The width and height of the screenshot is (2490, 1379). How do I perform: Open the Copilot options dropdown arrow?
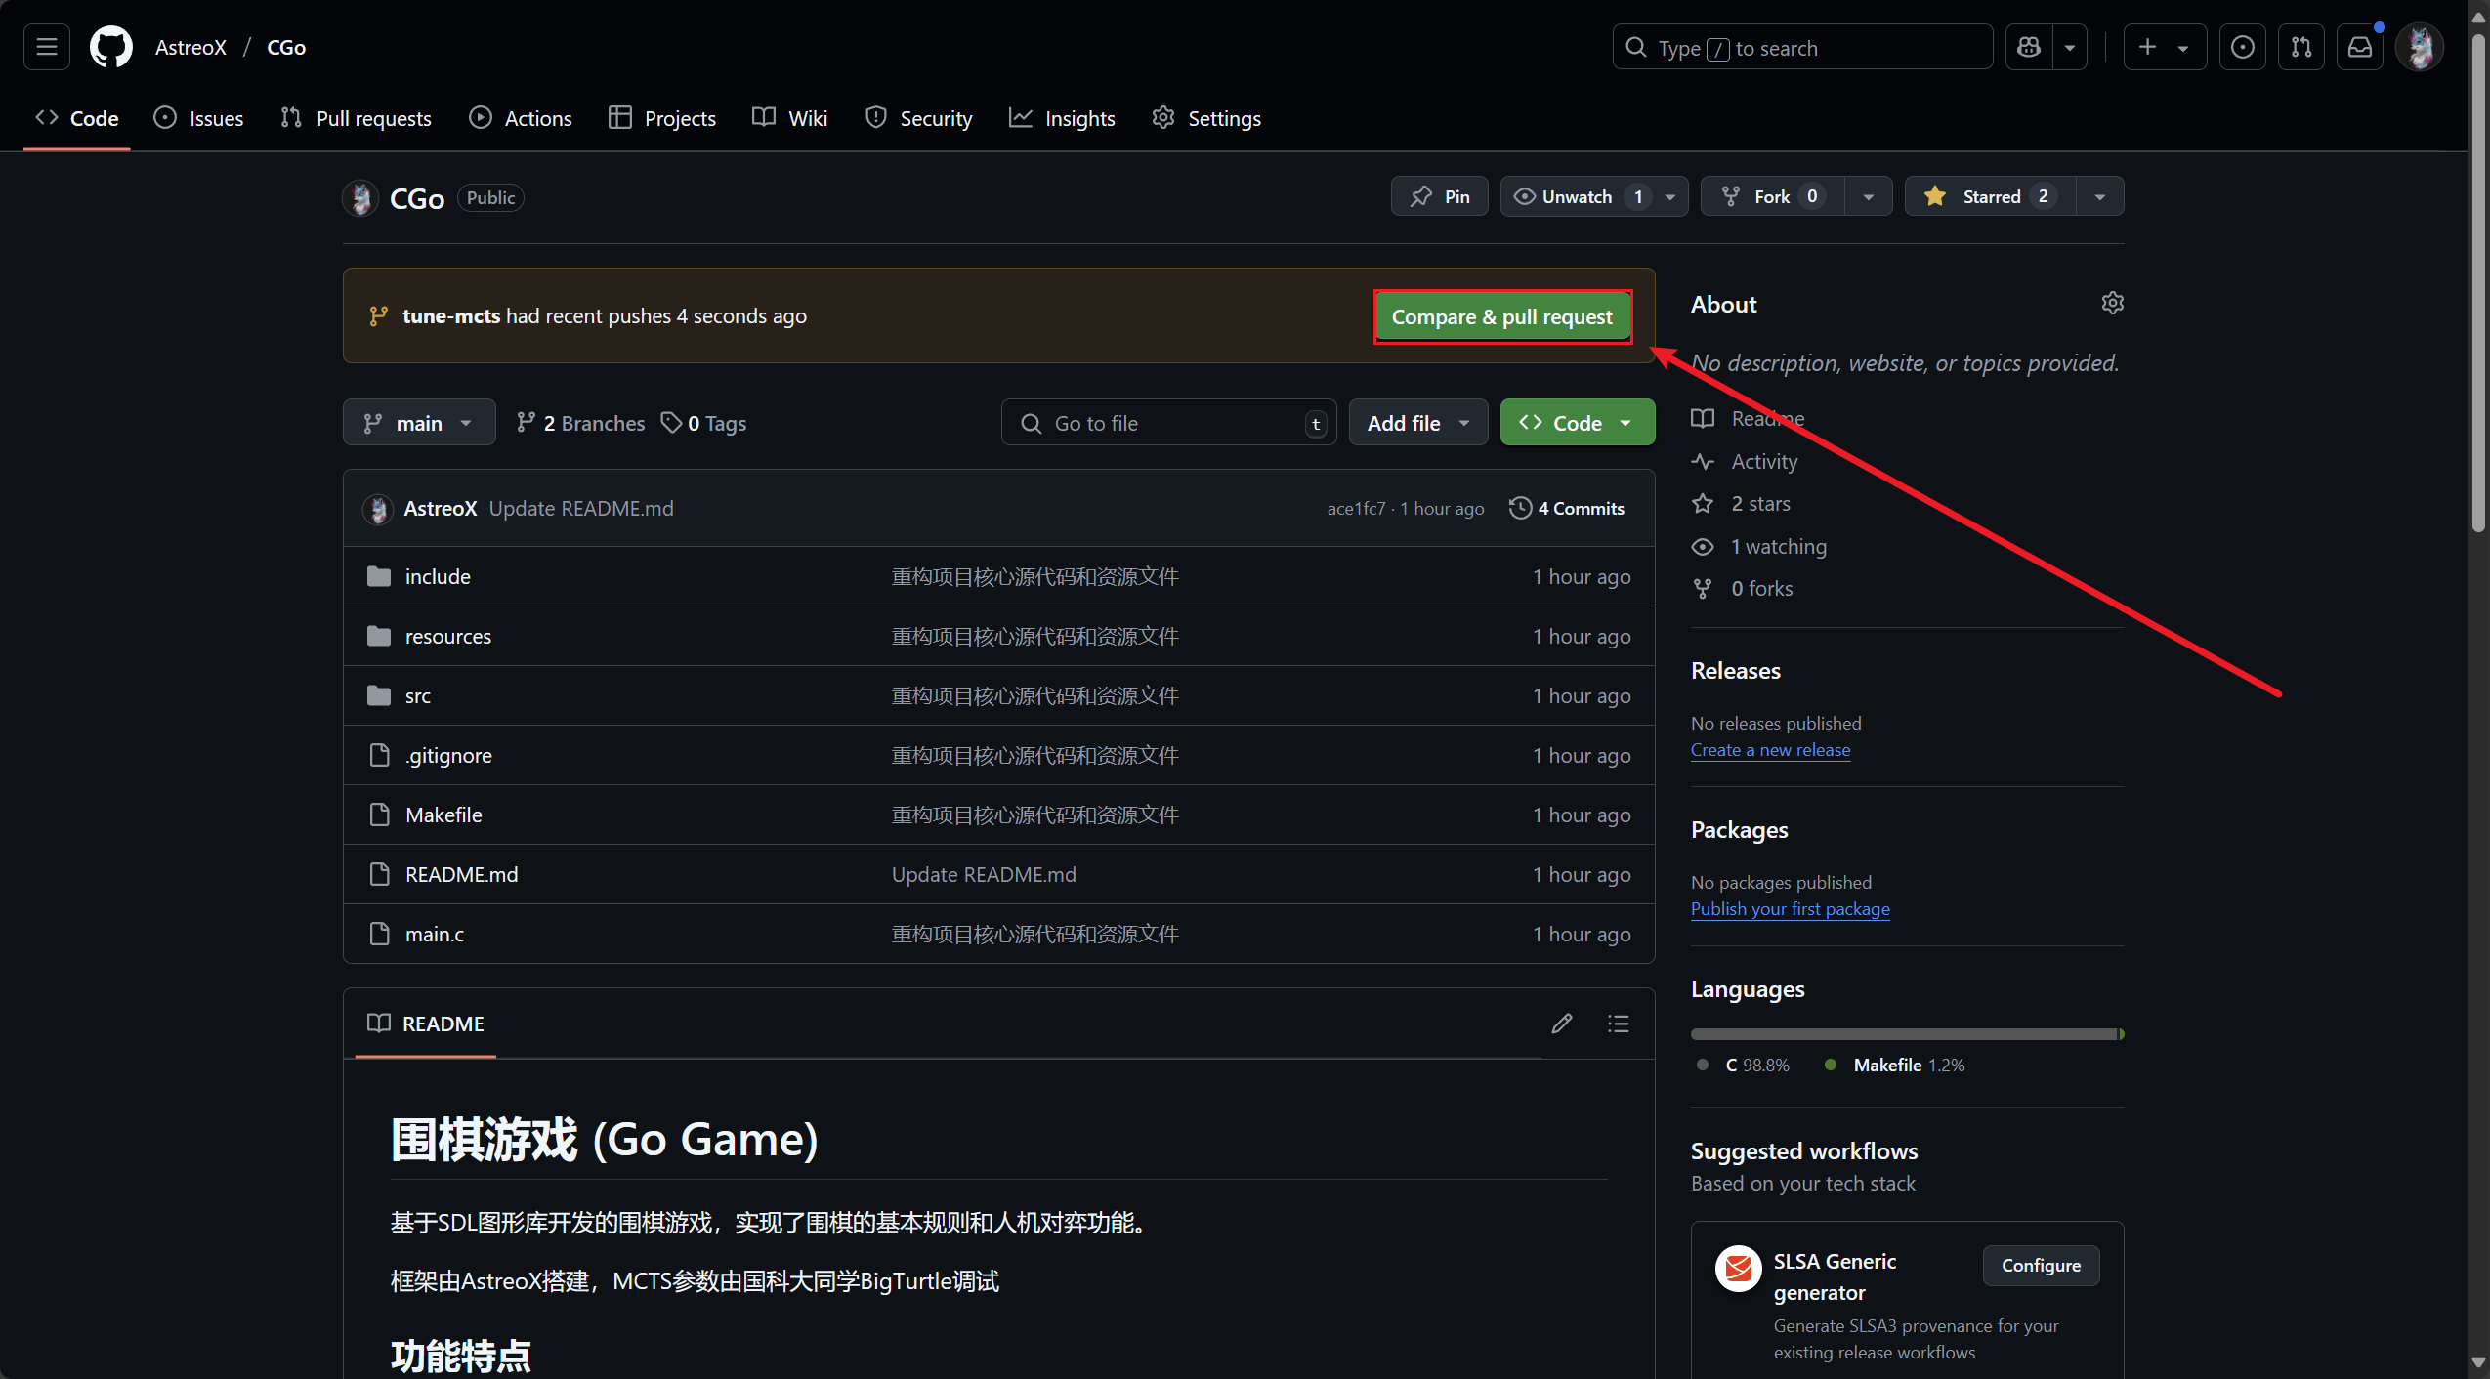(x=2069, y=47)
